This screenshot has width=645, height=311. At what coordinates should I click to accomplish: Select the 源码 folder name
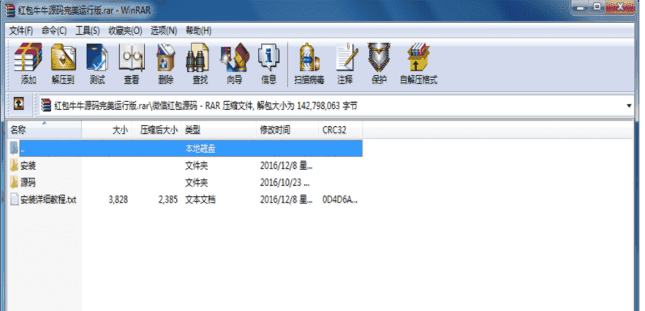point(28,182)
